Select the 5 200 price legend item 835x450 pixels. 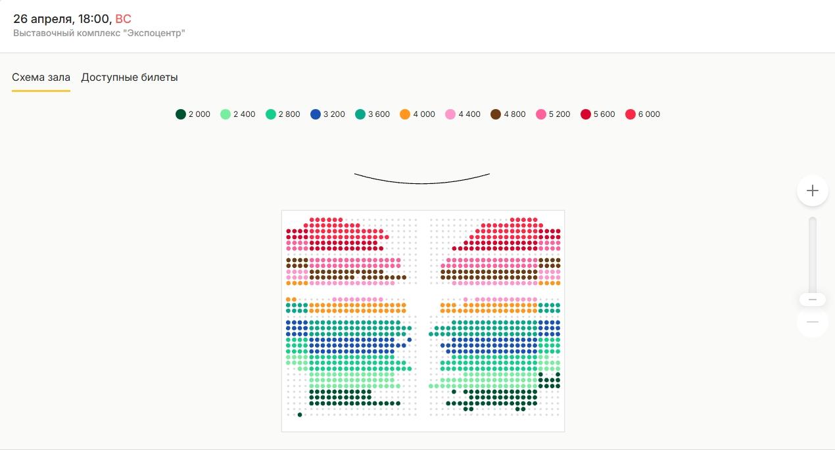541,114
